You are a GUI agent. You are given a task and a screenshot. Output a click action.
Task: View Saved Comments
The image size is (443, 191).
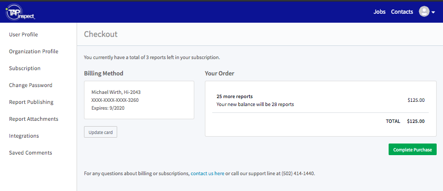click(x=31, y=152)
